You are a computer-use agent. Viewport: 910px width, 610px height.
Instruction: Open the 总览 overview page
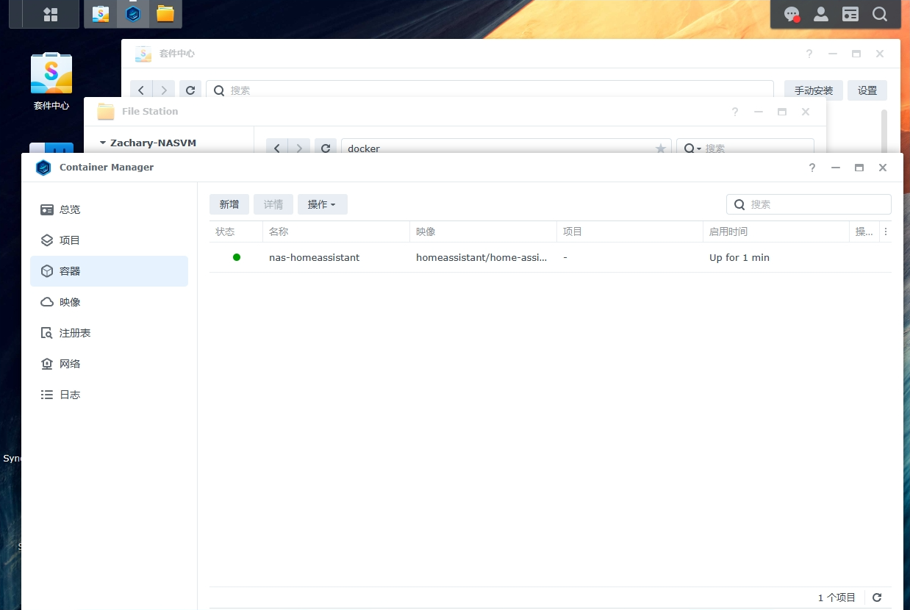tap(109, 209)
